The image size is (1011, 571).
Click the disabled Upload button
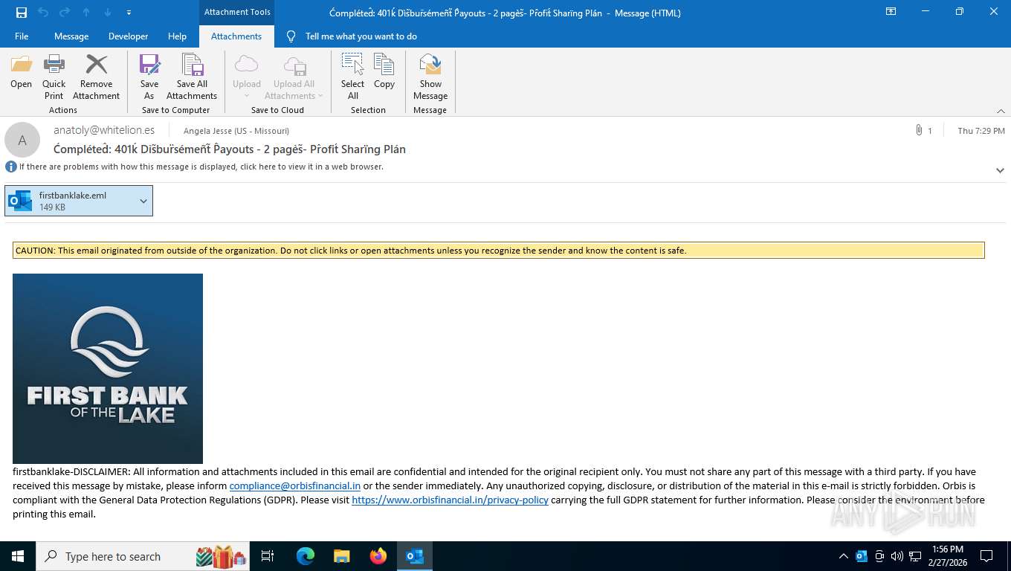[x=247, y=77]
